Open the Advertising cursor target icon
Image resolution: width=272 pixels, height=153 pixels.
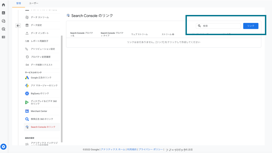[x=4, y=29]
